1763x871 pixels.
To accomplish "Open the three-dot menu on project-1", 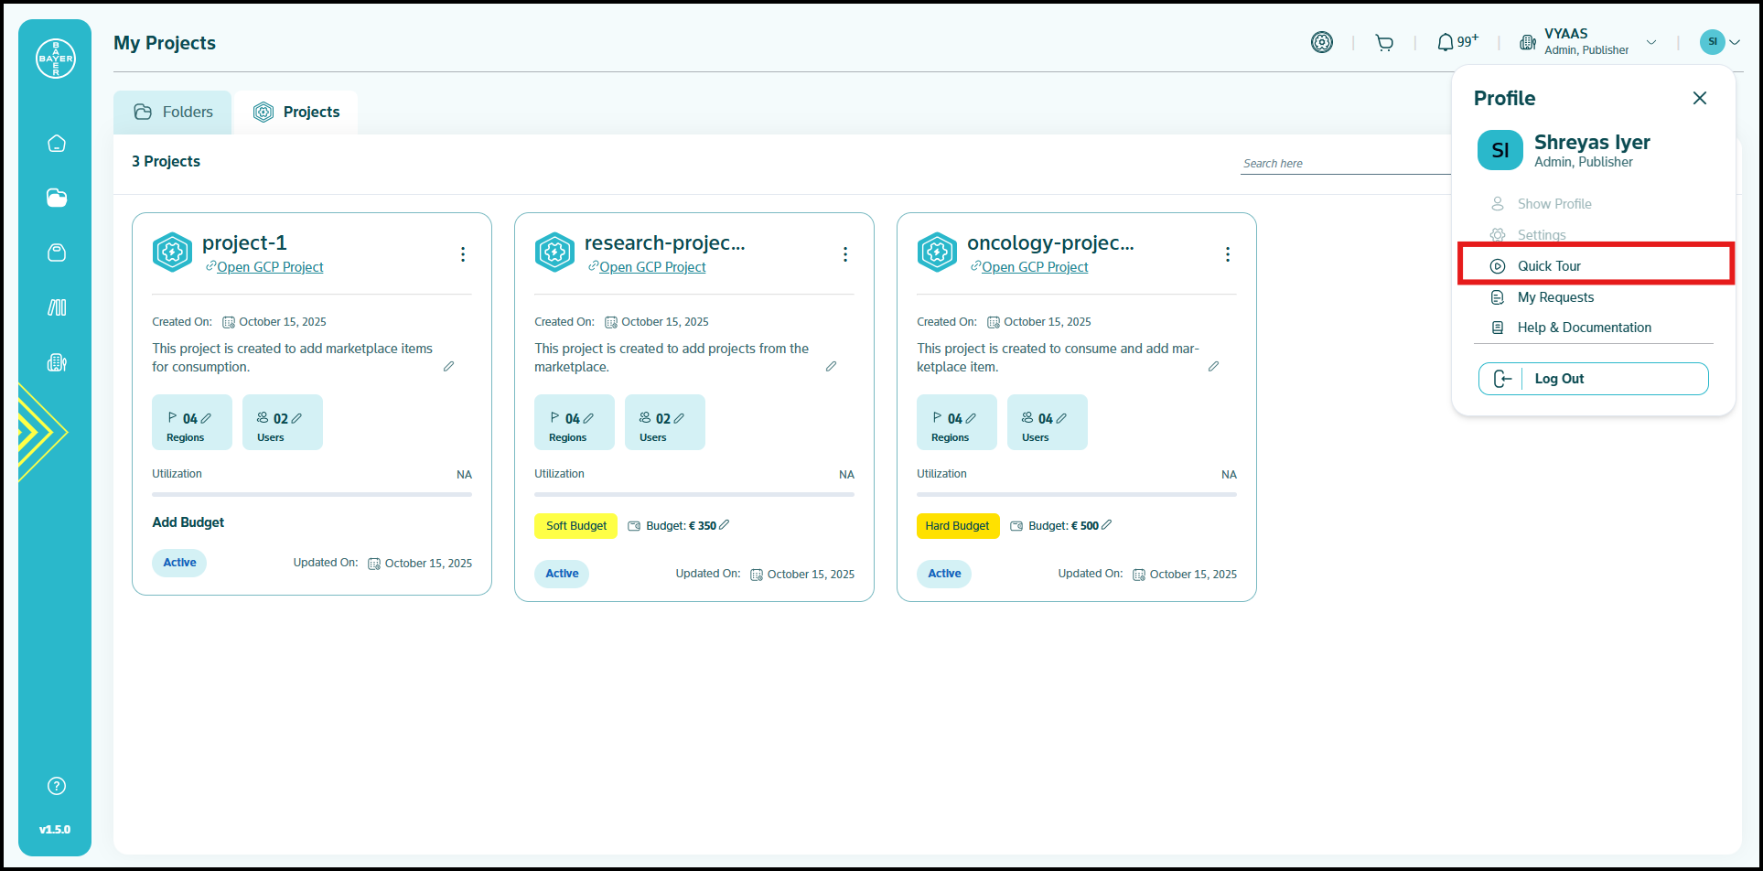I will click(463, 254).
